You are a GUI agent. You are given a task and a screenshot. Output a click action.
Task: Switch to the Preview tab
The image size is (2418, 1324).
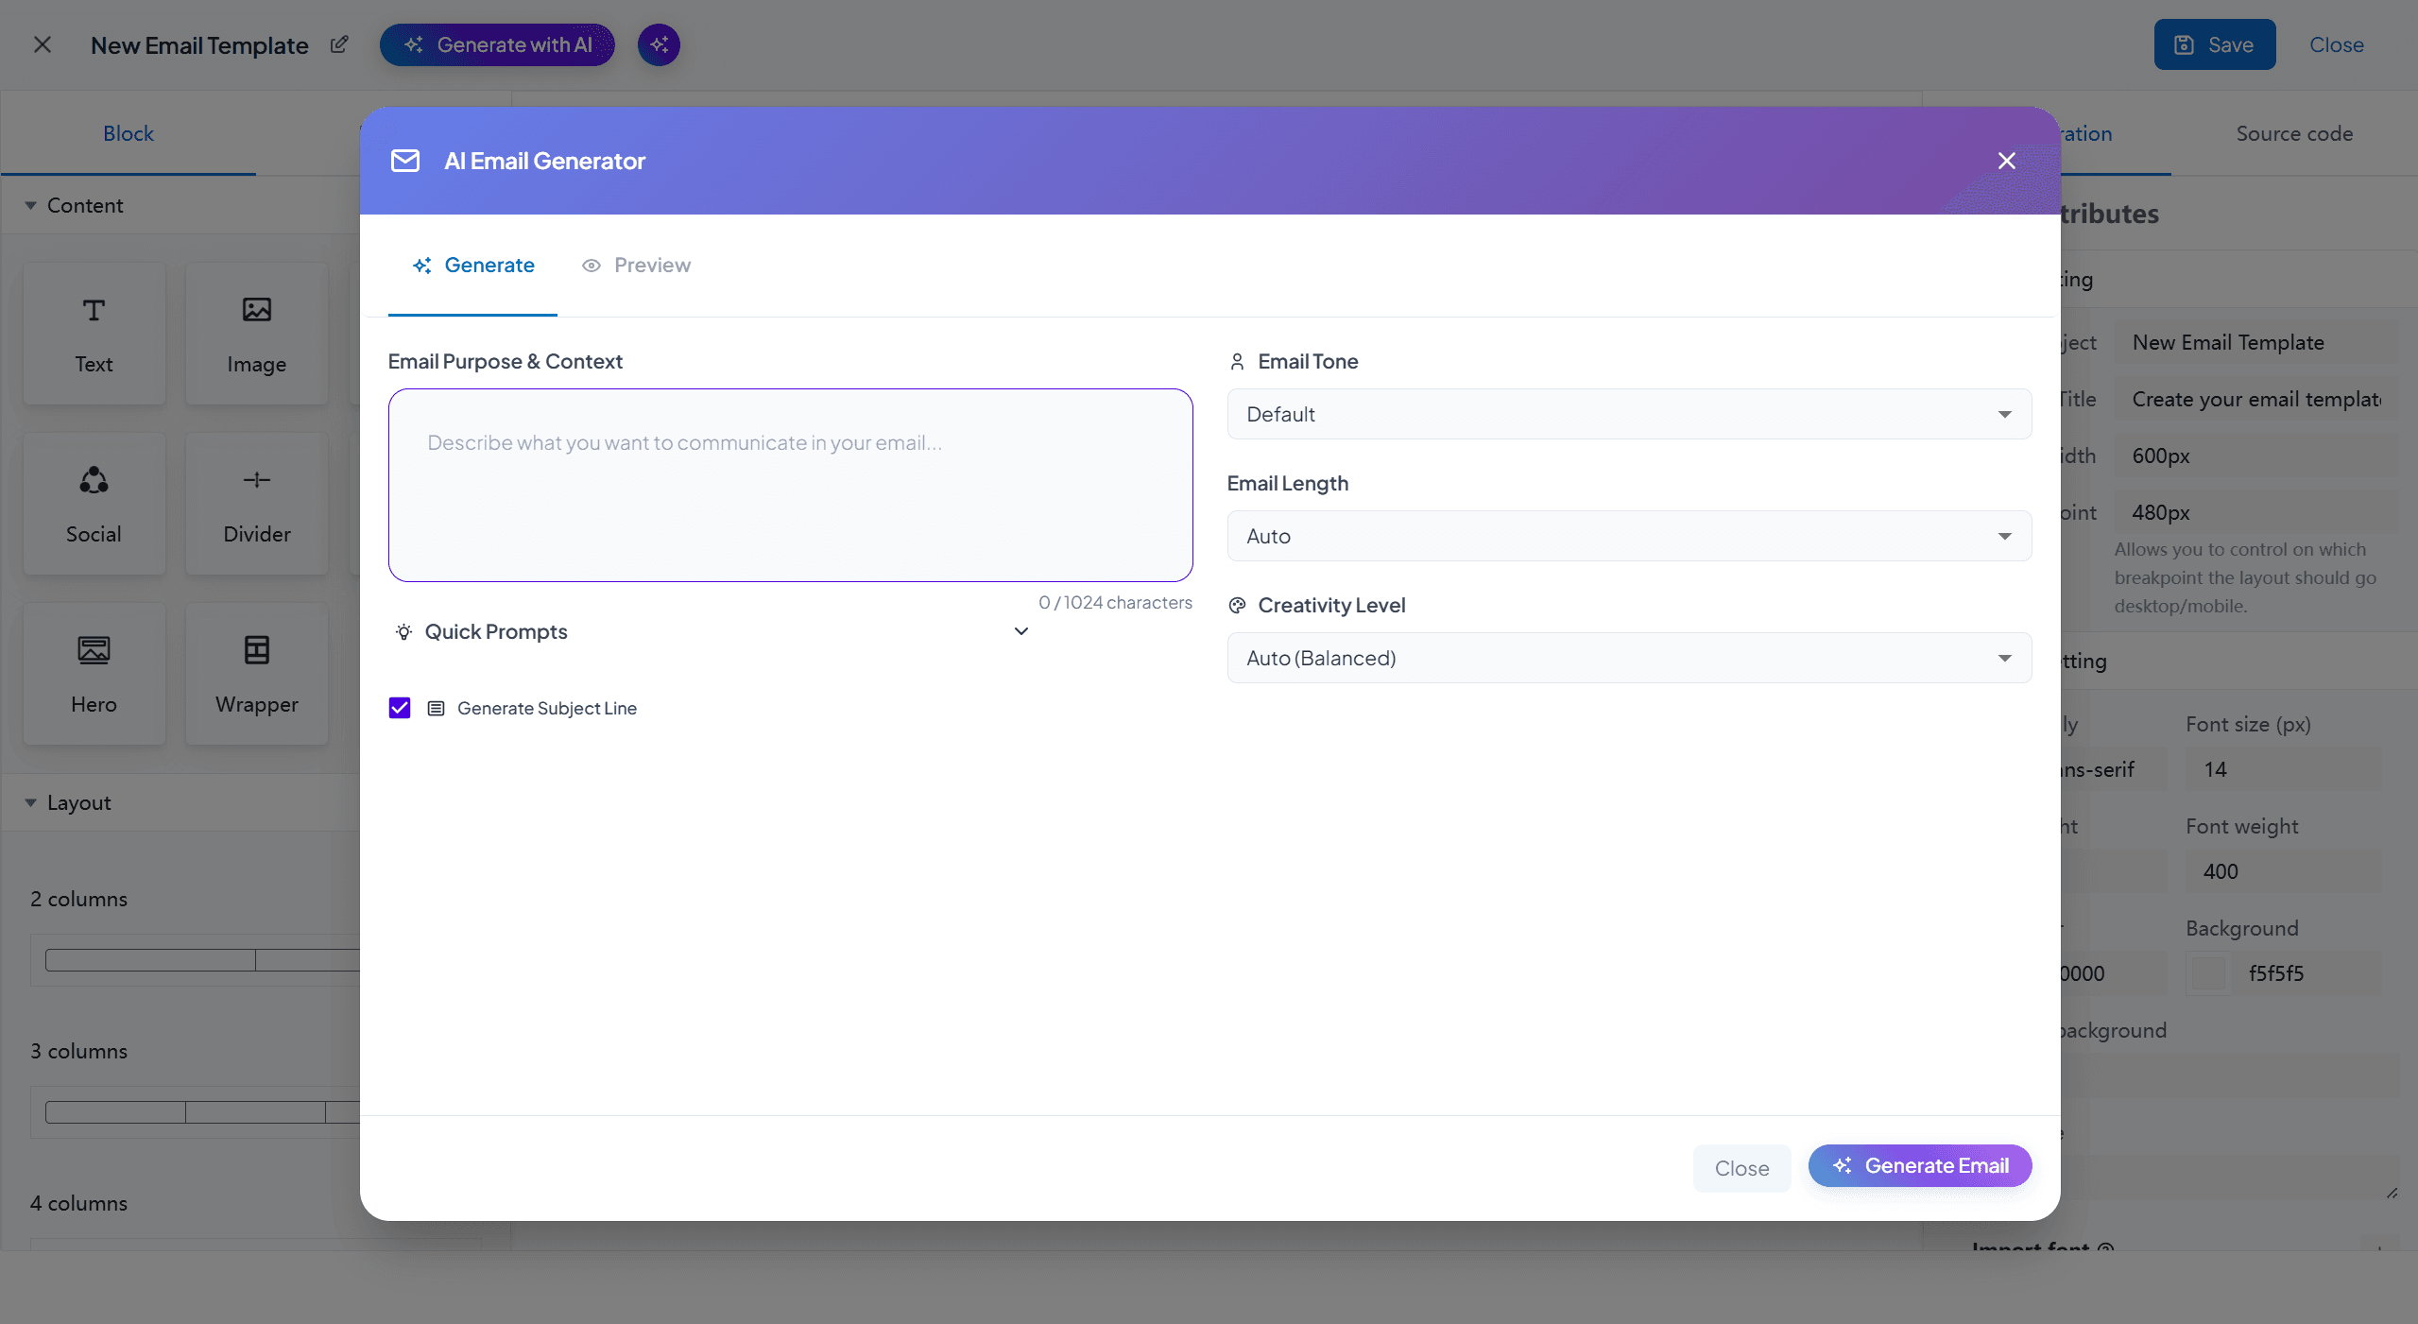pyautogui.click(x=636, y=266)
